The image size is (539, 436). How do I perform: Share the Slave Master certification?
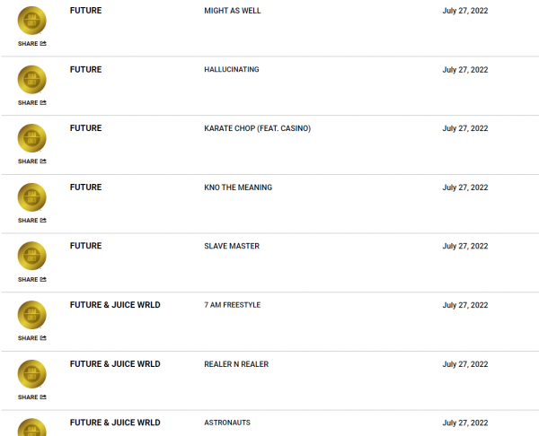(x=32, y=279)
